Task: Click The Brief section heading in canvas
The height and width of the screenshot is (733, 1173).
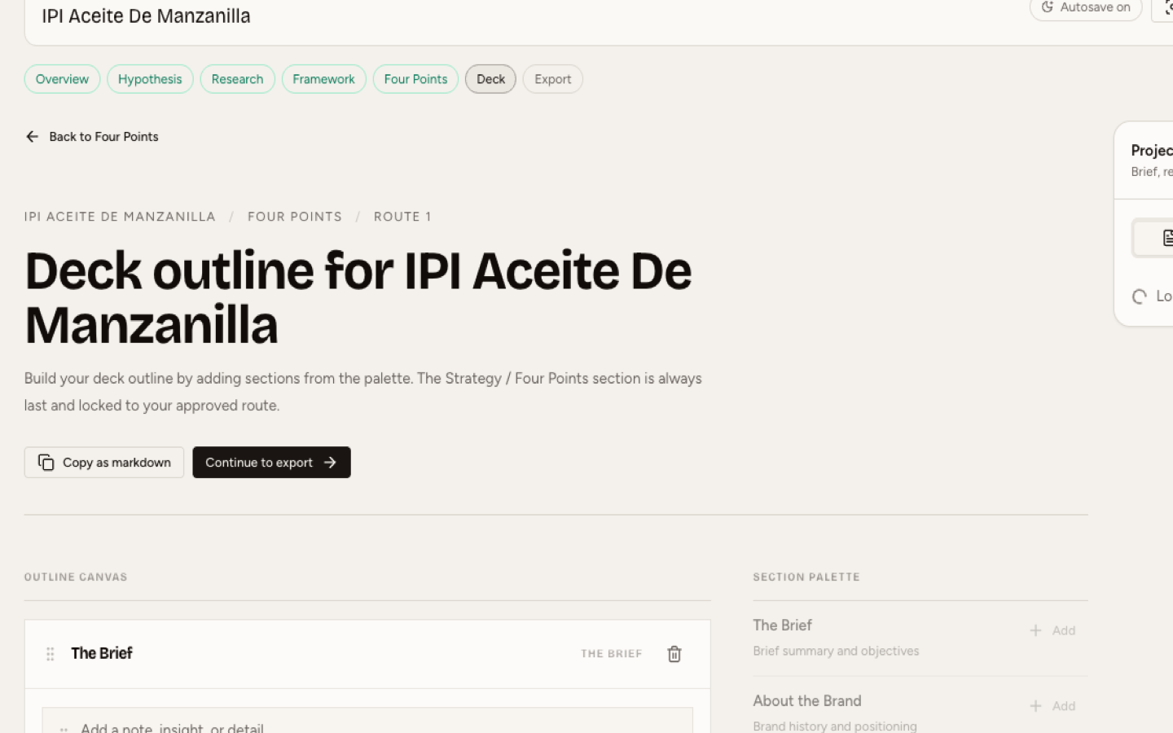Action: (x=102, y=653)
